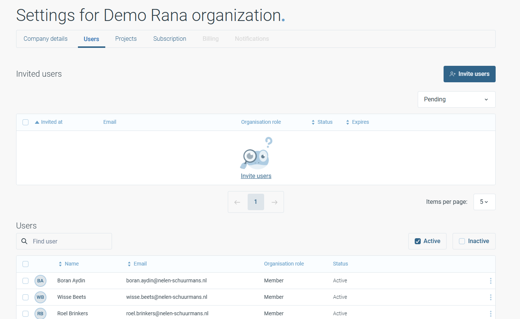Go to previous page with left arrow
Viewport: 520px width, 319px height.
click(x=237, y=202)
